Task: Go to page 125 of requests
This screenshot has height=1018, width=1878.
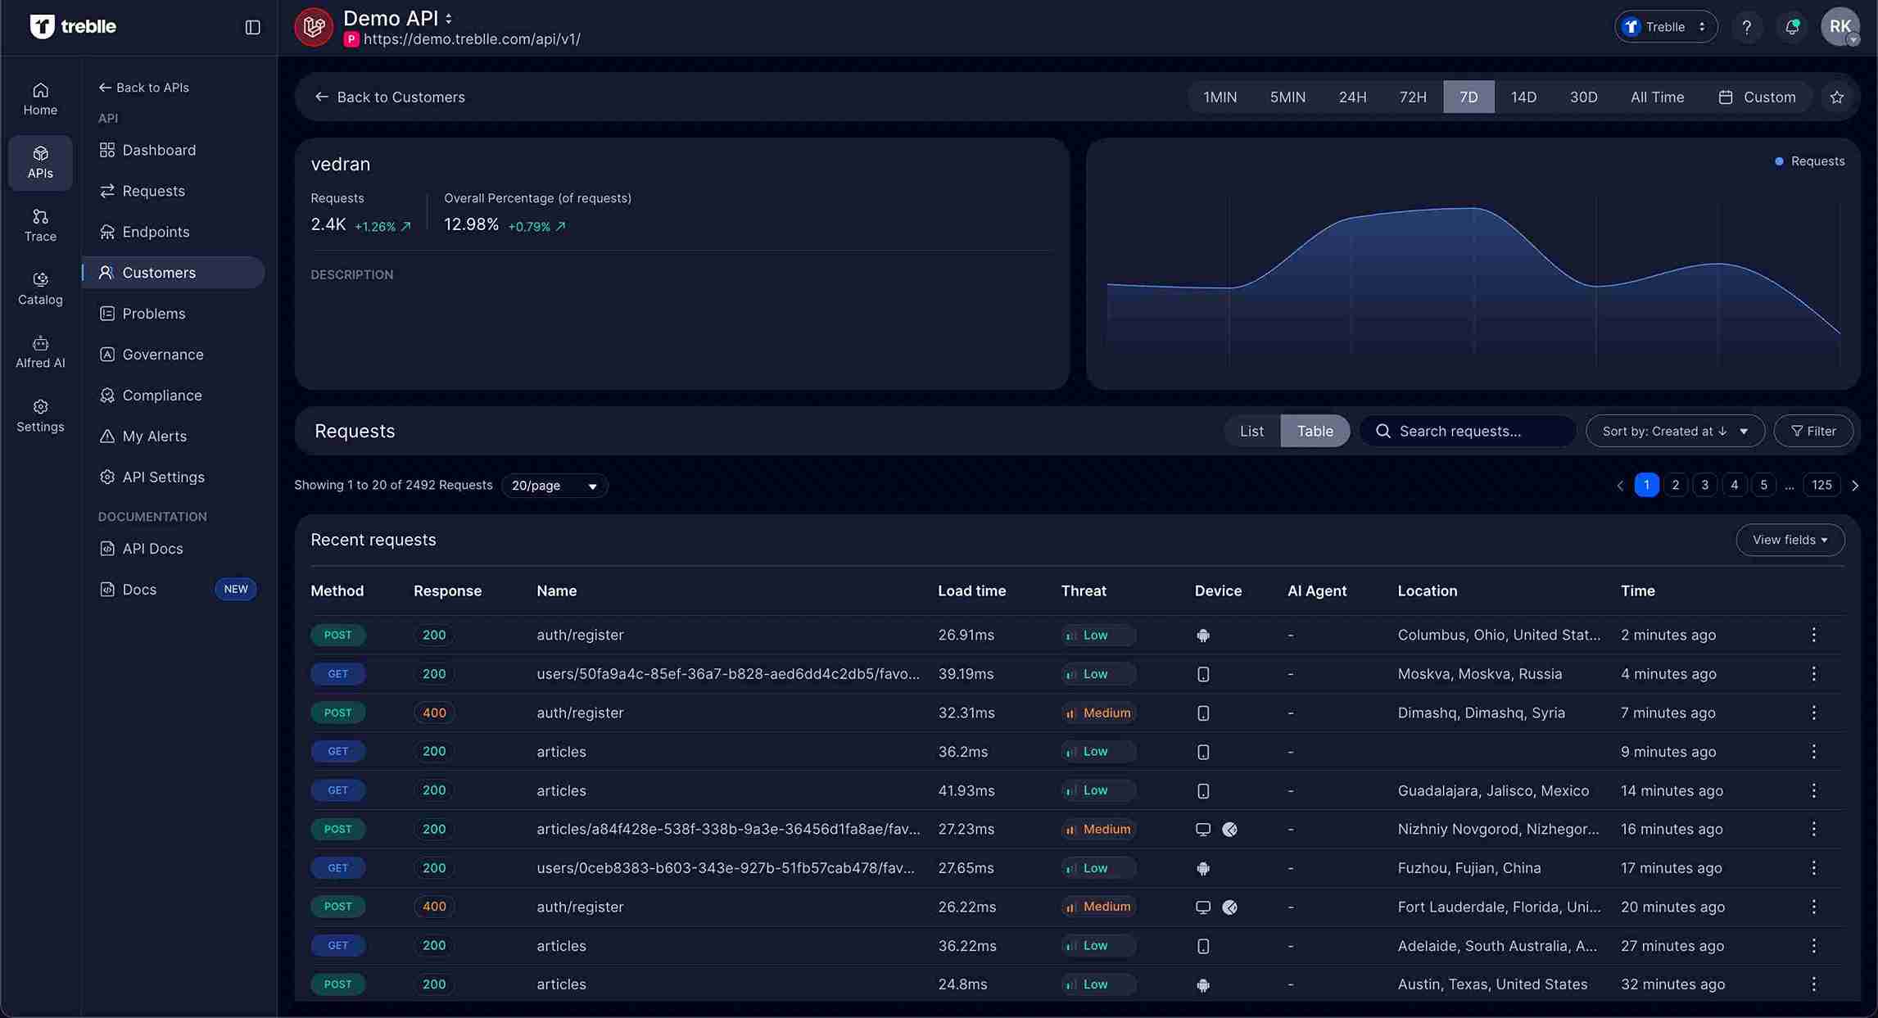Action: click(1821, 485)
